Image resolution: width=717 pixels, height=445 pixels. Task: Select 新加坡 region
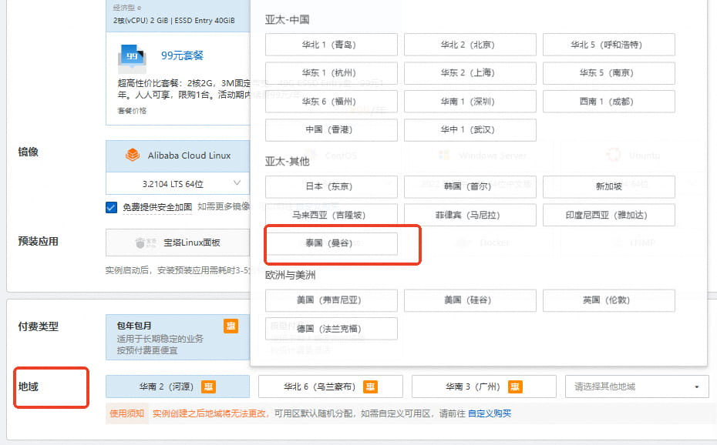click(608, 186)
